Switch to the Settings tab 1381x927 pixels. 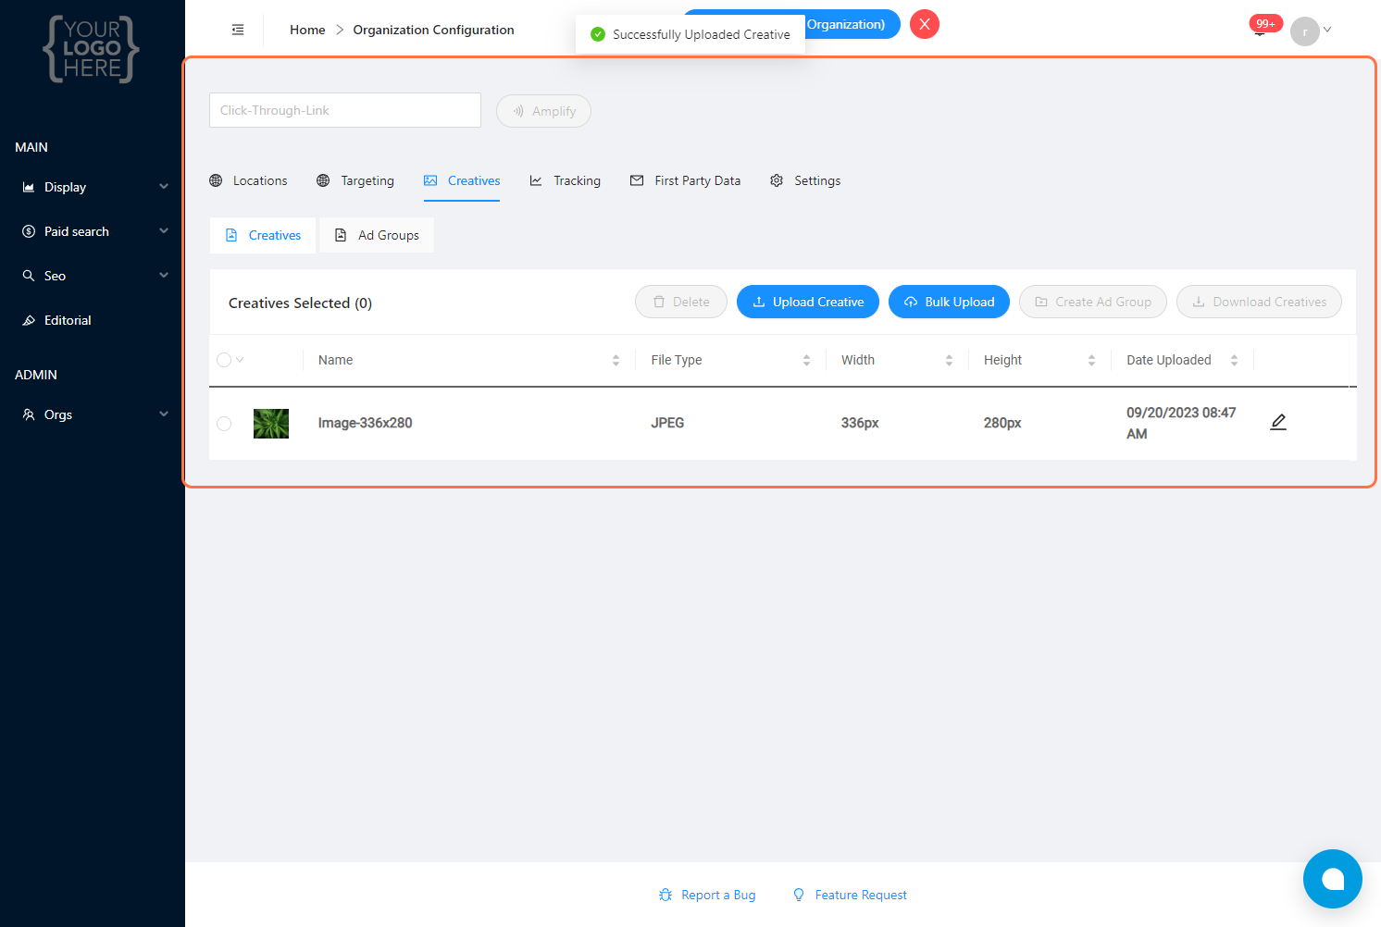805,180
